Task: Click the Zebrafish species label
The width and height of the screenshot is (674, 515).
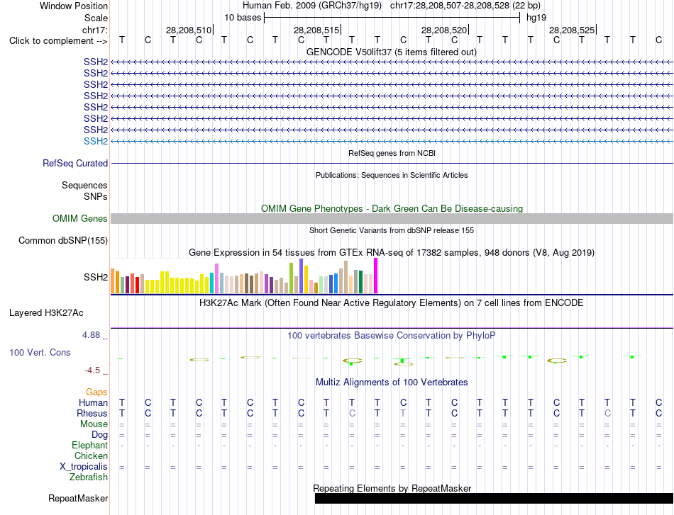Action: [89, 477]
